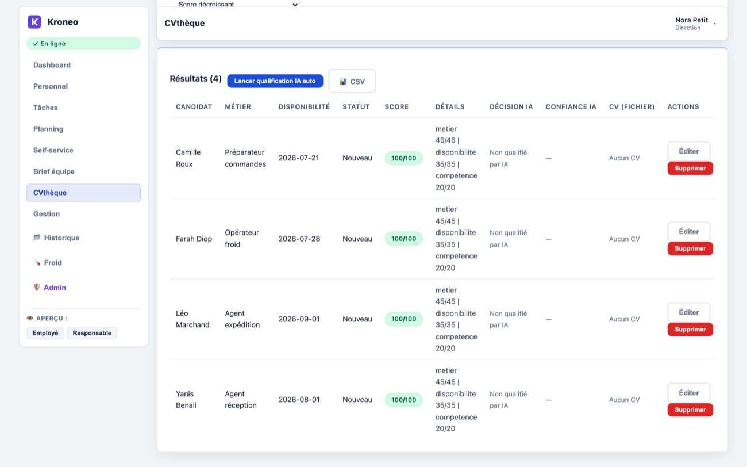
Task: Click the Admin shield icon in sidebar
Action: coord(37,288)
